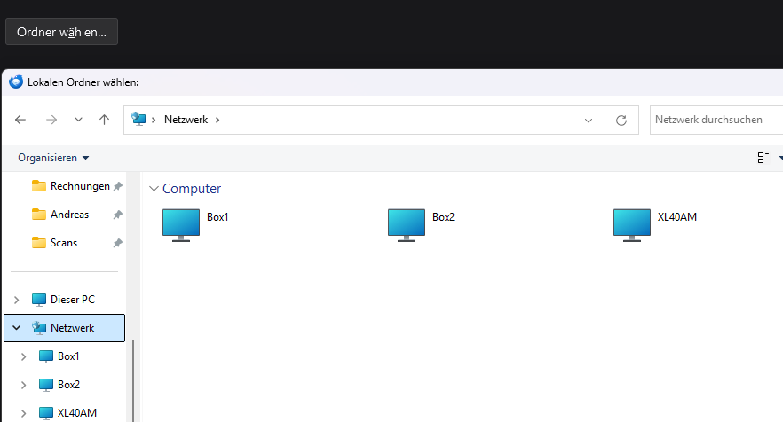Click the Ordner wählen... button
The height and width of the screenshot is (422, 783).
(x=61, y=32)
